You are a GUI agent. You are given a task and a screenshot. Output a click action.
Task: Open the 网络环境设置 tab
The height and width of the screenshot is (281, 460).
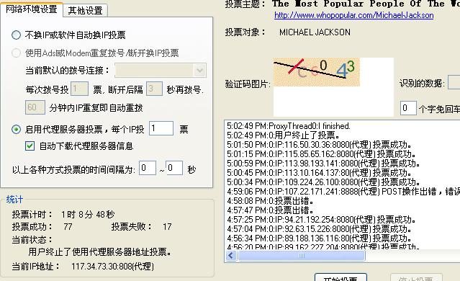(x=32, y=9)
